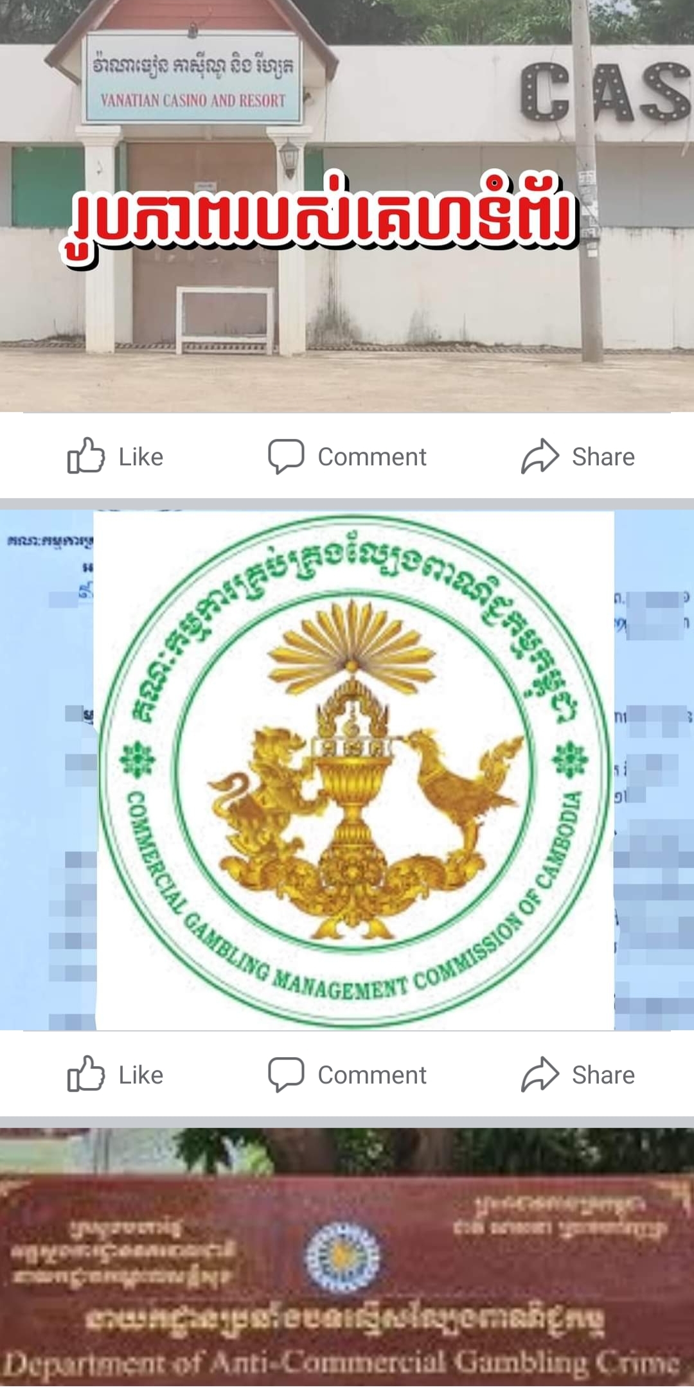The height and width of the screenshot is (1390, 694).
Task: Tap the share arrow icon under the casino photo
Action: click(x=540, y=456)
